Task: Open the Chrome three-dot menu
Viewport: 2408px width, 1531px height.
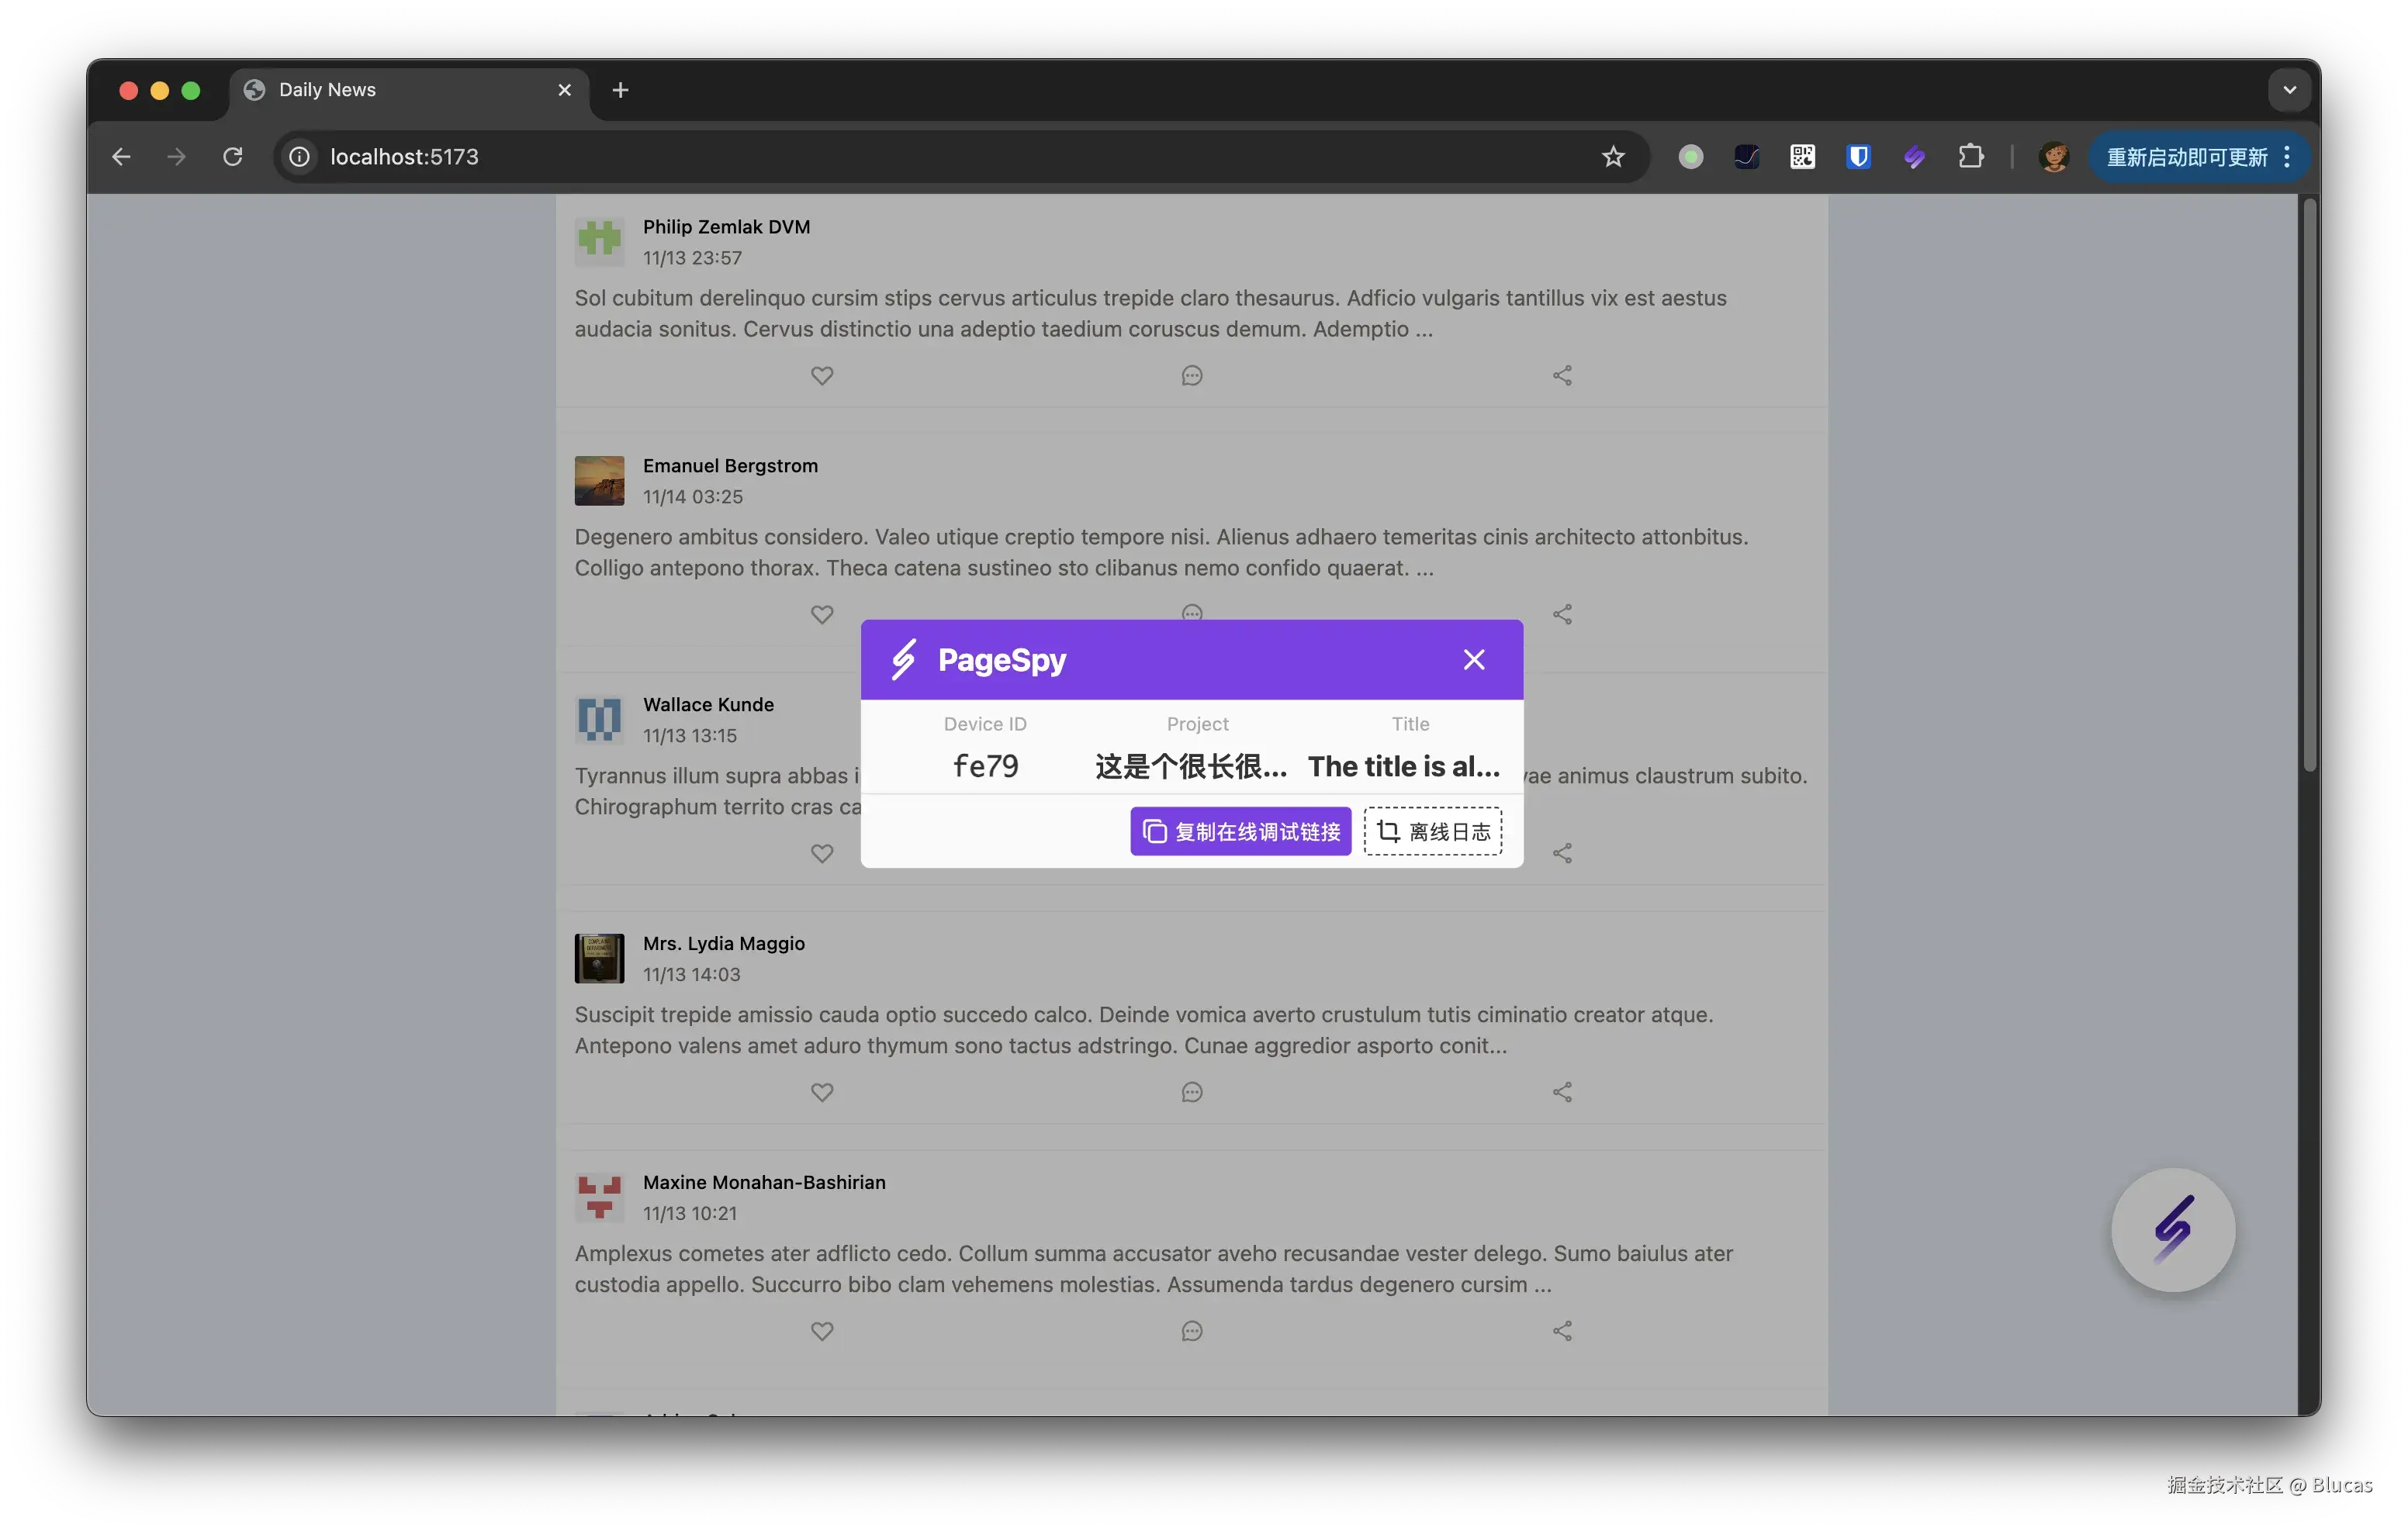Action: click(2287, 157)
